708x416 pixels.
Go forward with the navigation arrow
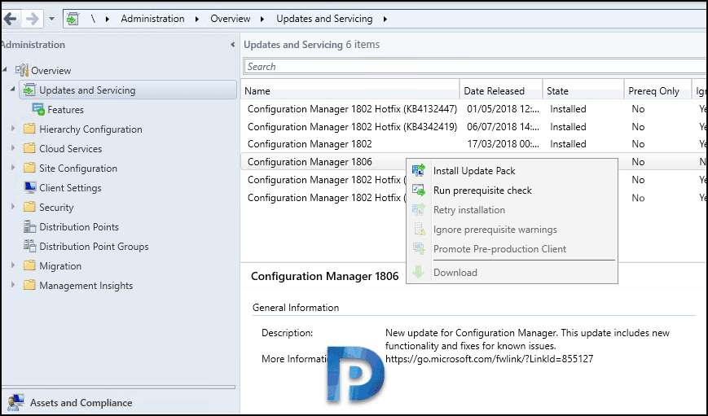point(33,19)
